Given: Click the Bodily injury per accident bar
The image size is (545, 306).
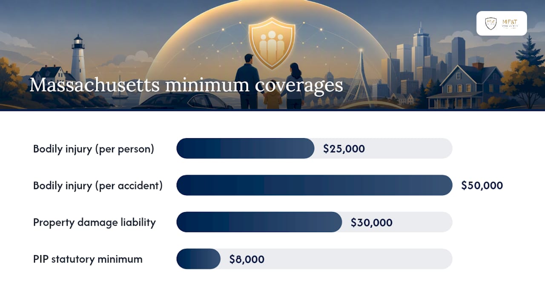Looking at the screenshot, I should click(314, 185).
